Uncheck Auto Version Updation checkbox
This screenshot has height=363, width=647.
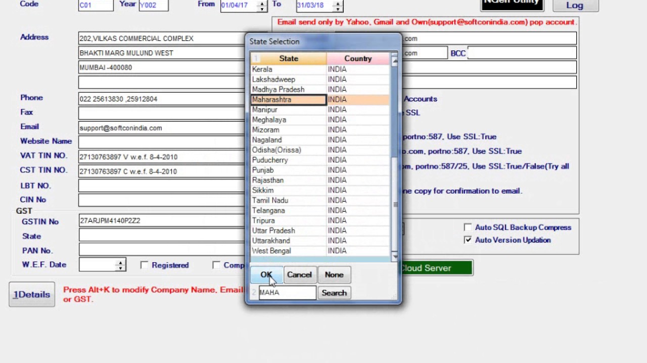[468, 240]
